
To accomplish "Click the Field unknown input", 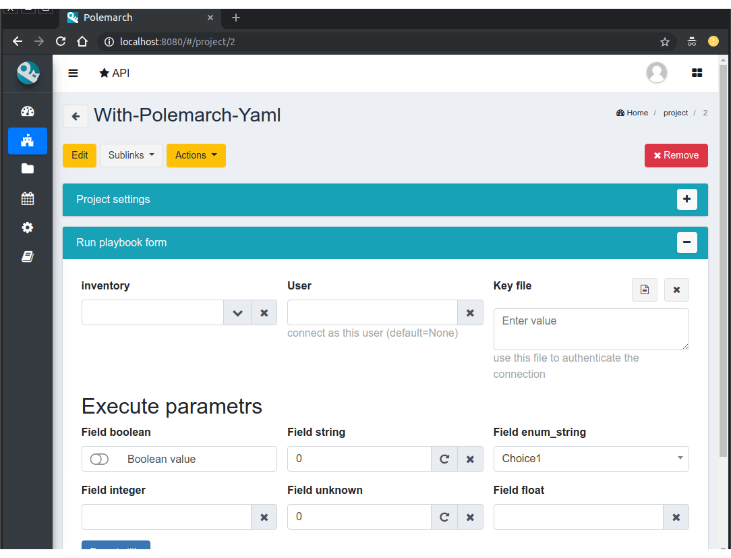I will 359,517.
